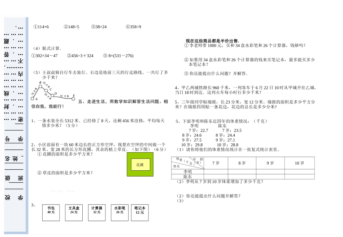Click the 文具盒 24元 price box
The height and width of the screenshot is (237, 343).
click(74, 213)
